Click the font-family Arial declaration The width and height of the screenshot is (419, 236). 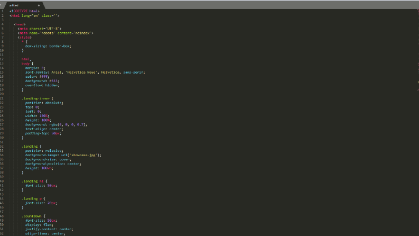pos(85,72)
